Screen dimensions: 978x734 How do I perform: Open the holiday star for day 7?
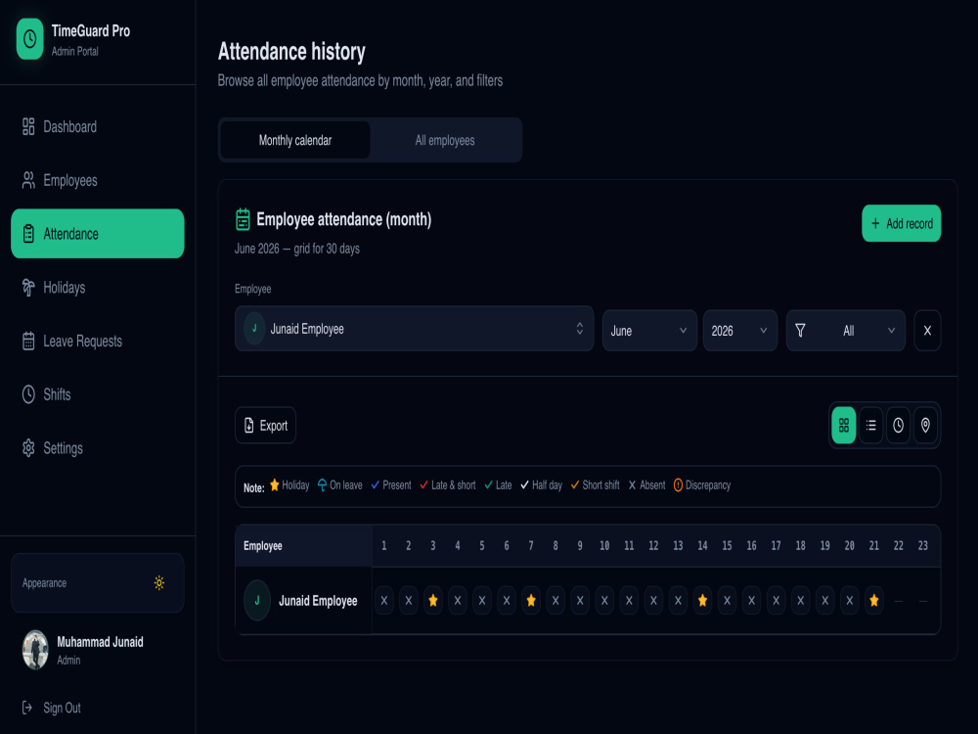coord(531,601)
